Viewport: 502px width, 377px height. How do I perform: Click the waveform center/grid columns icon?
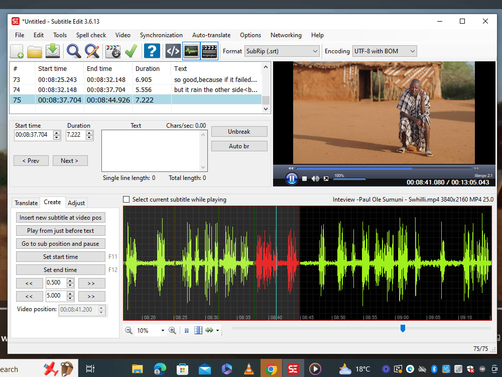(x=198, y=330)
